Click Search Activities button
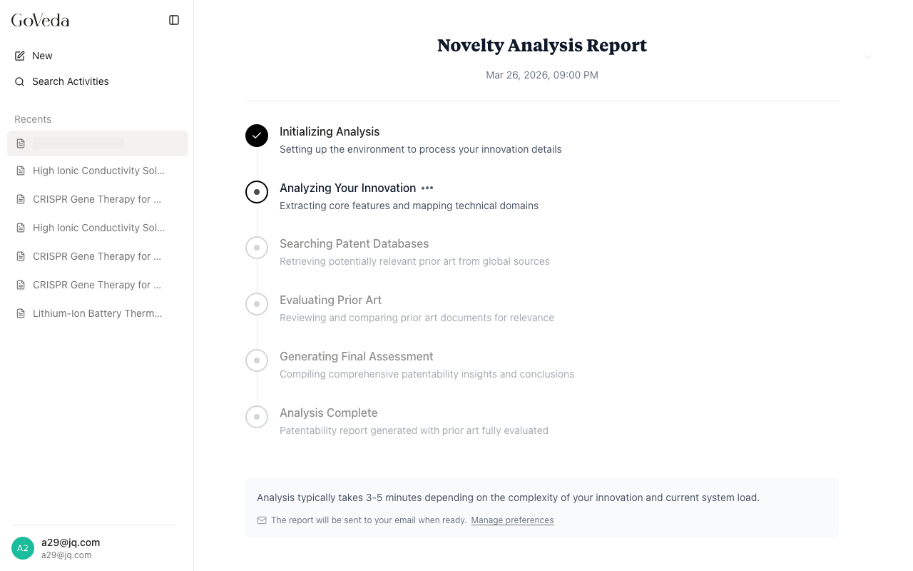The height and width of the screenshot is (571, 913). [x=70, y=81]
